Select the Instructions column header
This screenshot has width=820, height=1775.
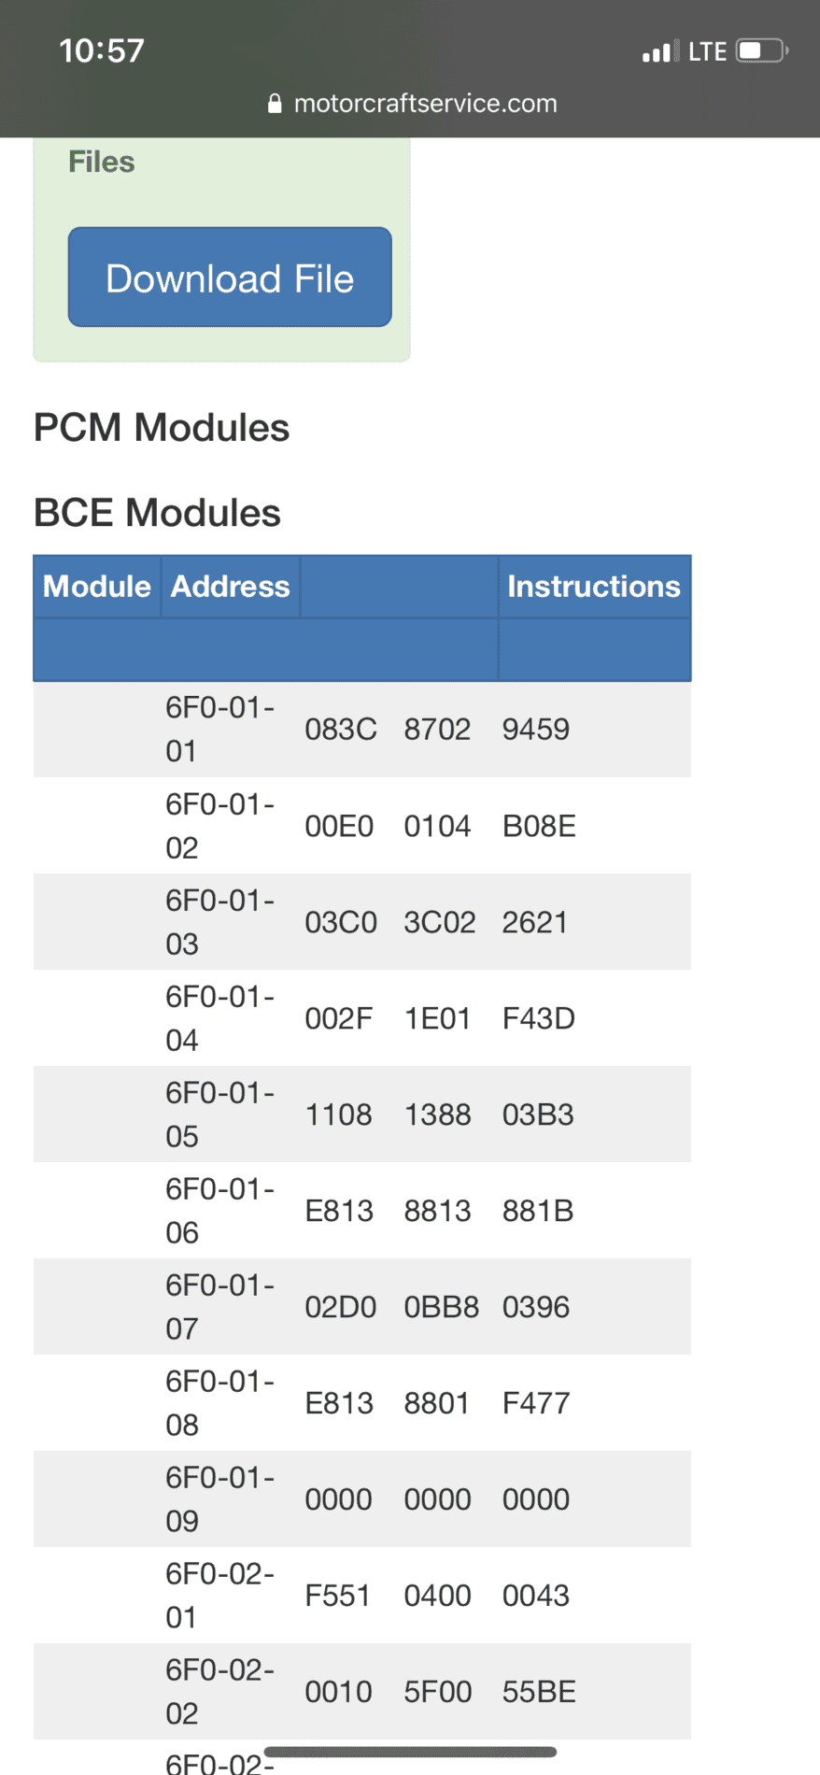pos(594,586)
